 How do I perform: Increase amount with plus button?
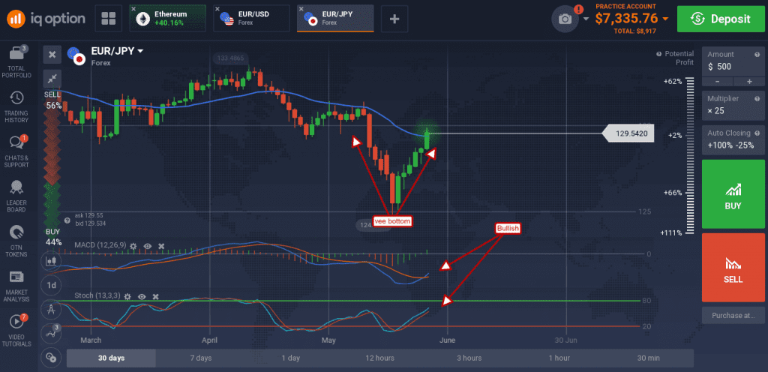click(x=749, y=81)
